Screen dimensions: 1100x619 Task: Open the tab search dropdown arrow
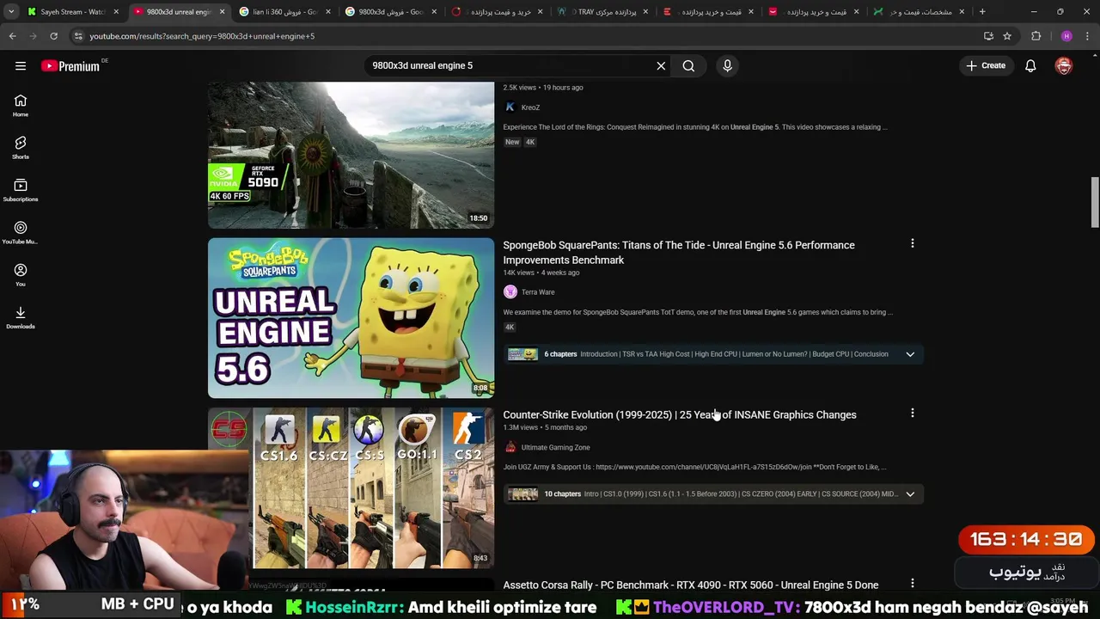tap(11, 12)
